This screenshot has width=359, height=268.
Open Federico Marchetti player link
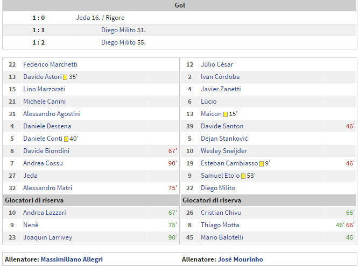point(50,64)
